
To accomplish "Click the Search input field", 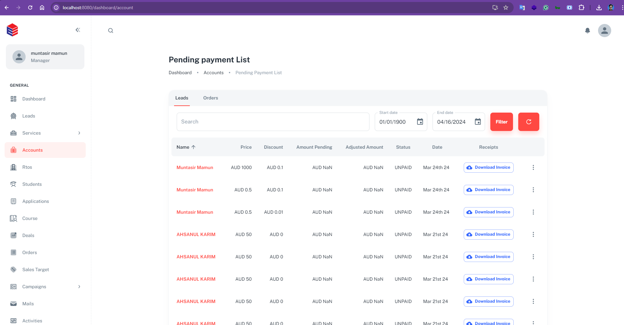I will coord(273,122).
